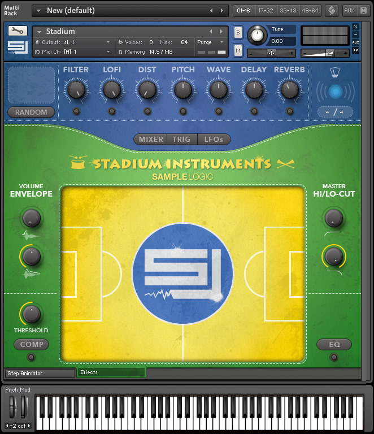Click the drum icon left of title
Image resolution: width=374 pixels, height=434 pixels.
point(79,162)
